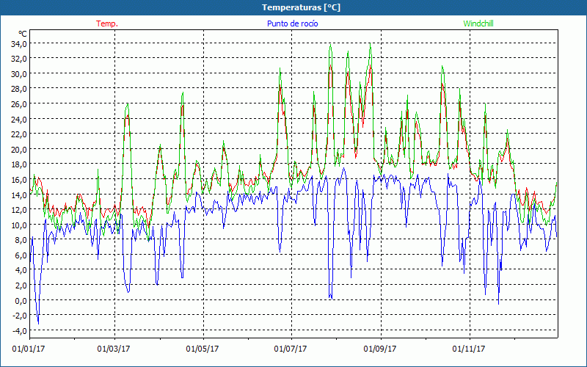
Task: Click the 01/09/17 date label
Action: [x=380, y=349]
